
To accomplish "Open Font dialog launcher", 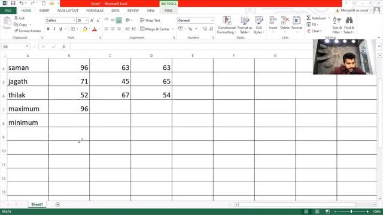I will (100, 38).
